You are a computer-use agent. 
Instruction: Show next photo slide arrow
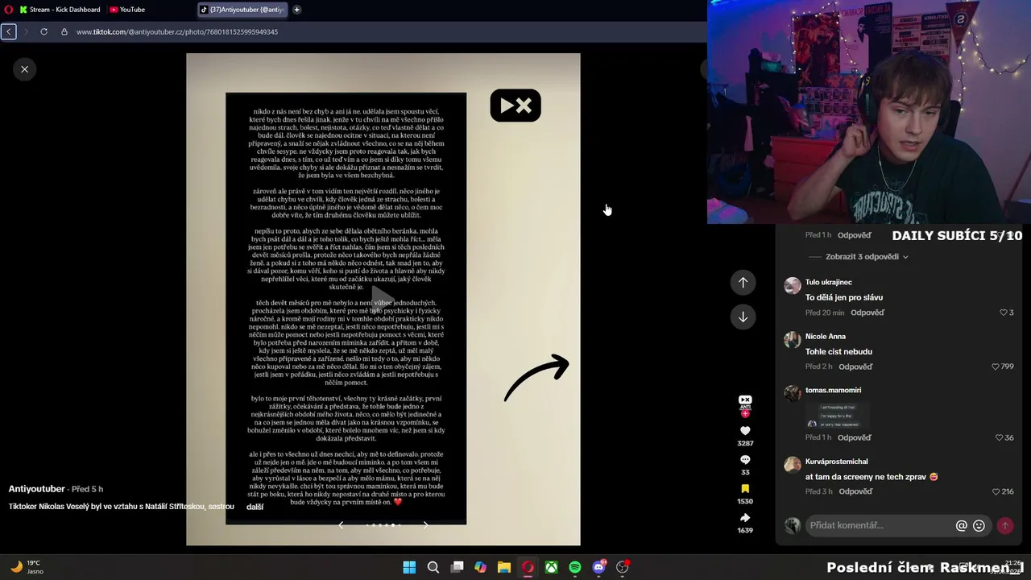coord(426,525)
